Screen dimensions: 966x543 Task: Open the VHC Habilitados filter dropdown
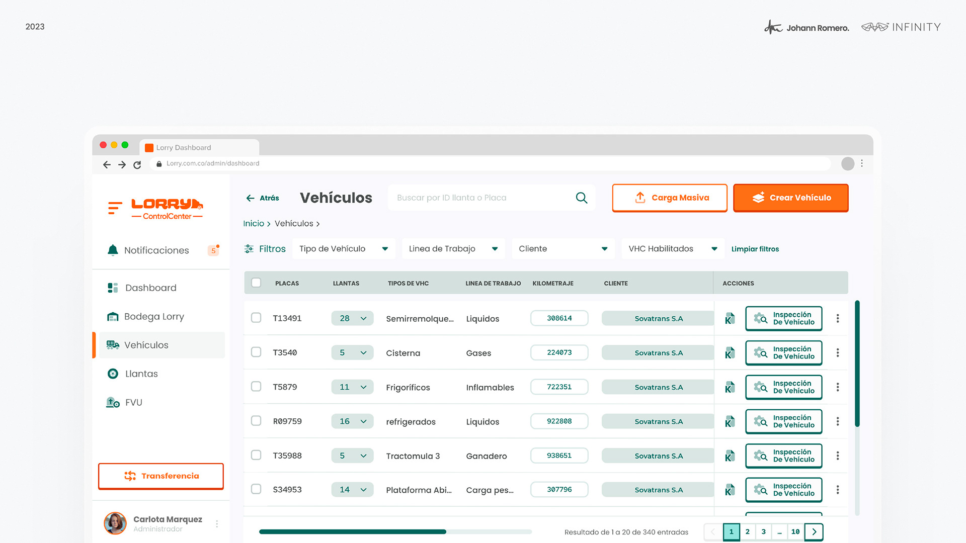tap(673, 249)
